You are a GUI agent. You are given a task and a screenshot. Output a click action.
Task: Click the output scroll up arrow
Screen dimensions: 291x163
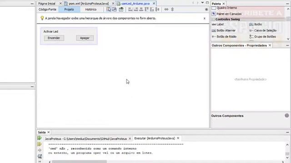(287, 145)
